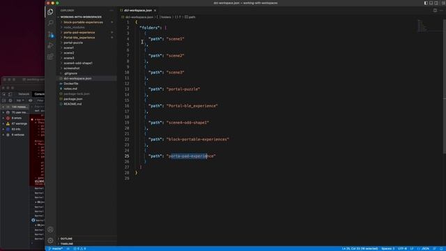Screen dimensions: 446x251
Task: Open errors and warnings count in status bar
Action: 79,249
